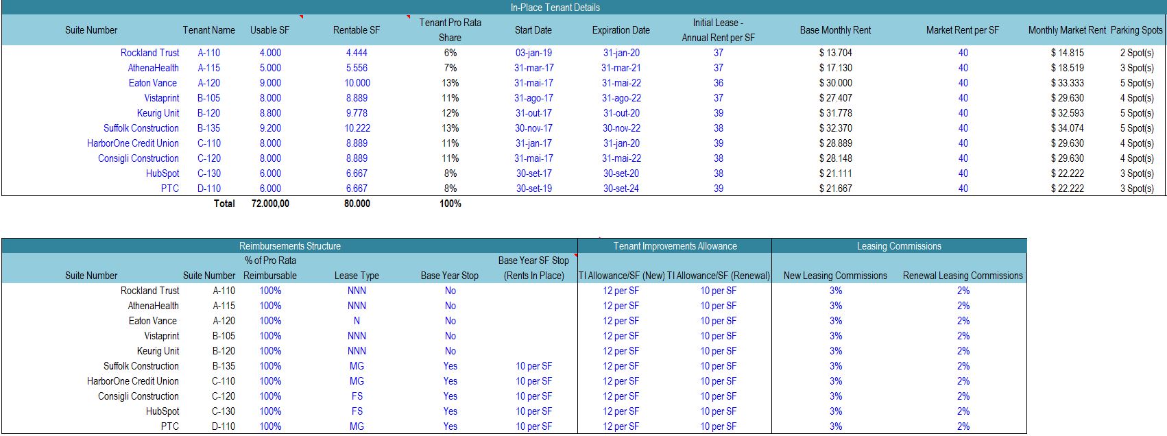Click expiration date 31-out-20
Screen dimensions: 1167x436
621,113
